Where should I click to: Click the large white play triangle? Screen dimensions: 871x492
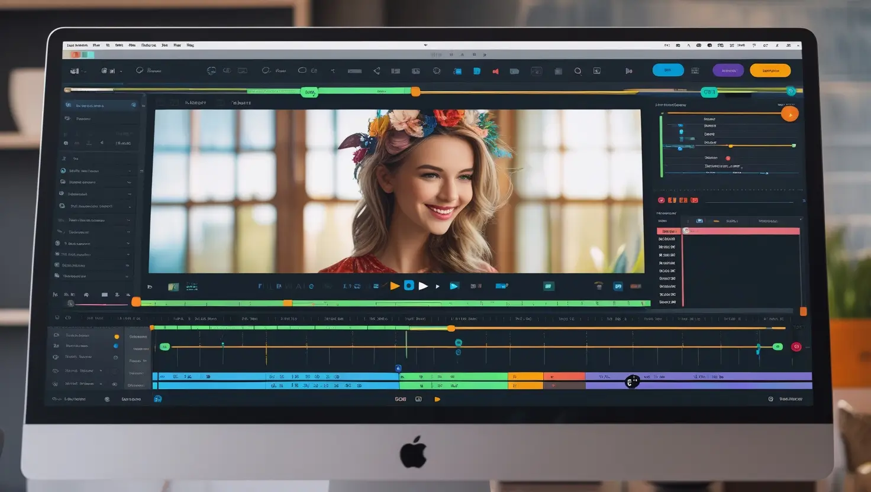[423, 286]
